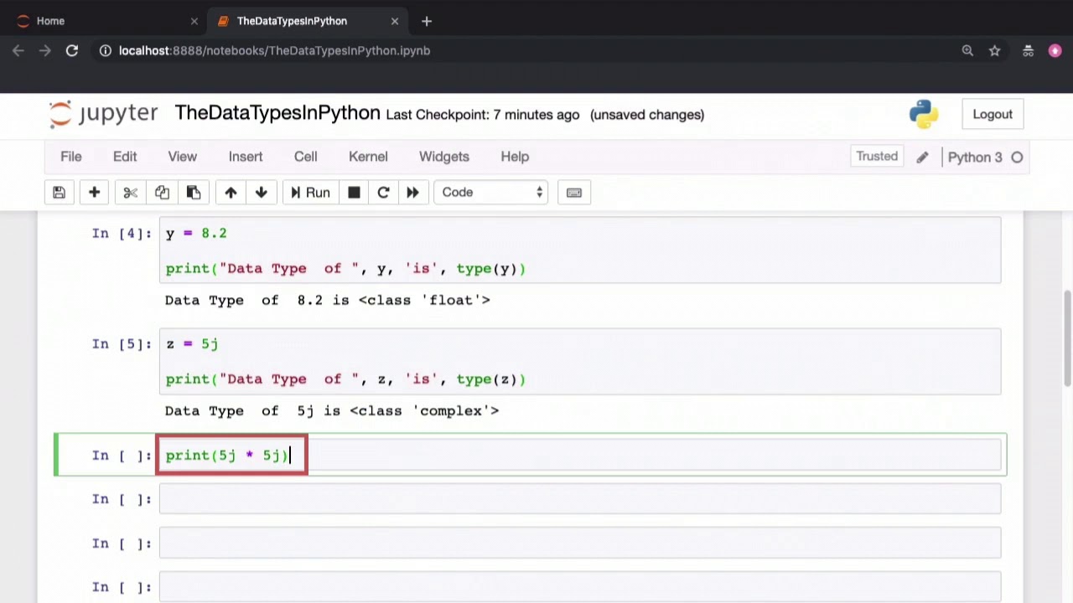Go forward in browser history
The height and width of the screenshot is (603, 1073).
coord(45,51)
